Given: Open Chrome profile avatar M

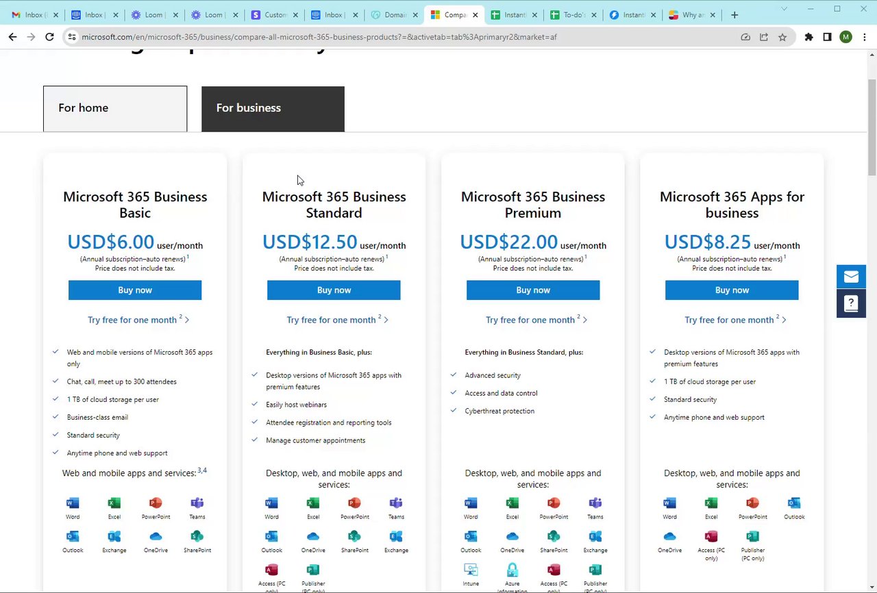Looking at the screenshot, I should (846, 37).
